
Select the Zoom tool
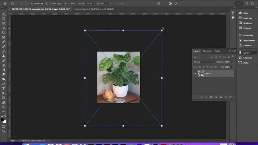[4, 107]
